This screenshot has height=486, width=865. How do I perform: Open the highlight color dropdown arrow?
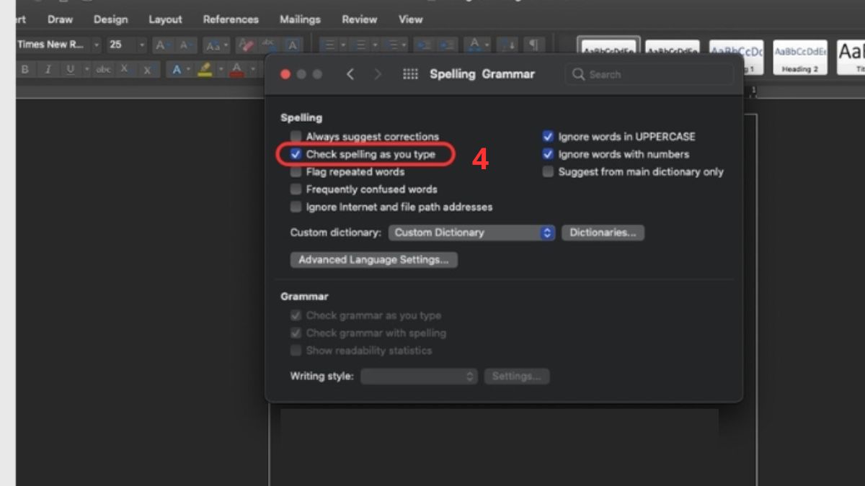(221, 70)
